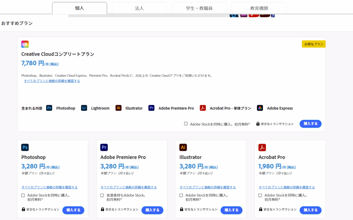
Task: Open the 学生・教職員 tab
Action: click(199, 8)
